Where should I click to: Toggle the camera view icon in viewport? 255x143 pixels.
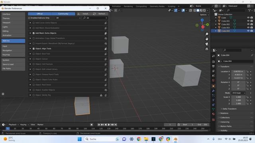207,44
